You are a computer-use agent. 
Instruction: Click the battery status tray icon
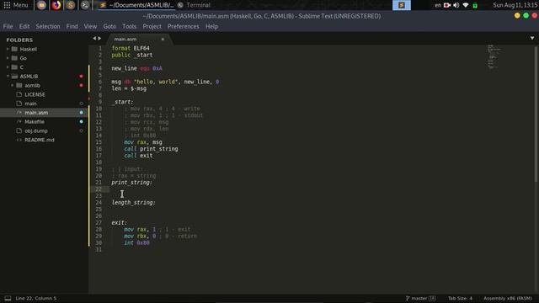pyautogui.click(x=475, y=5)
